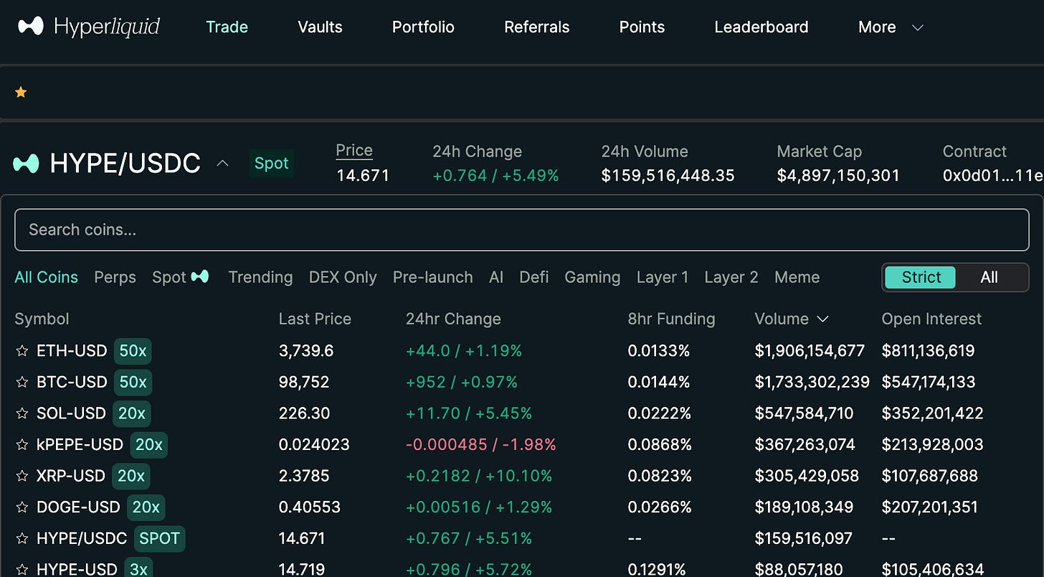Favorite ETH-USD with its star icon

click(x=22, y=351)
